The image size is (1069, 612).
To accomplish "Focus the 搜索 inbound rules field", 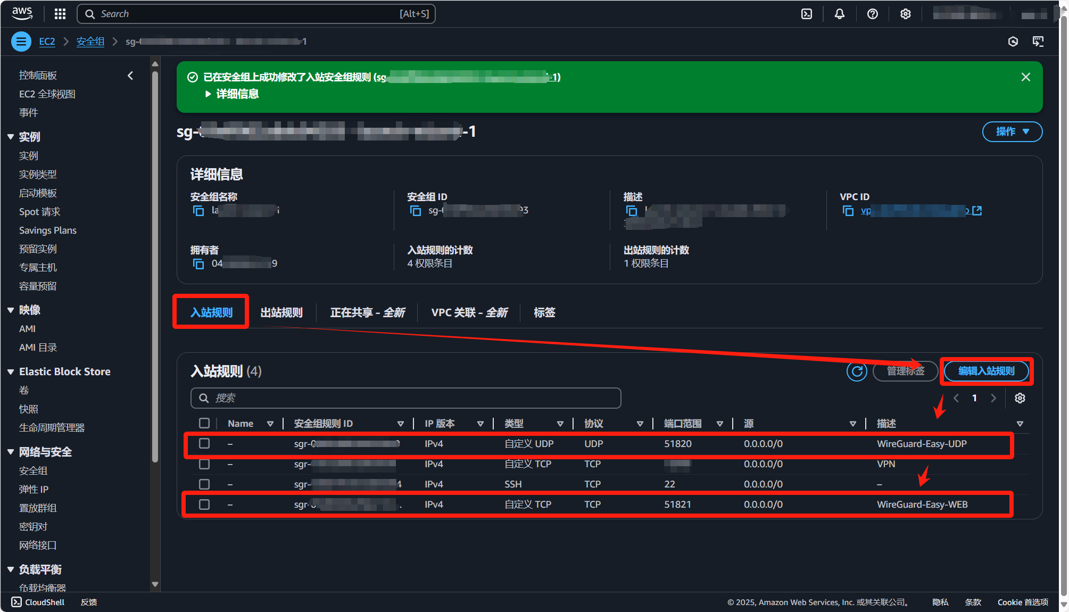I will [405, 398].
